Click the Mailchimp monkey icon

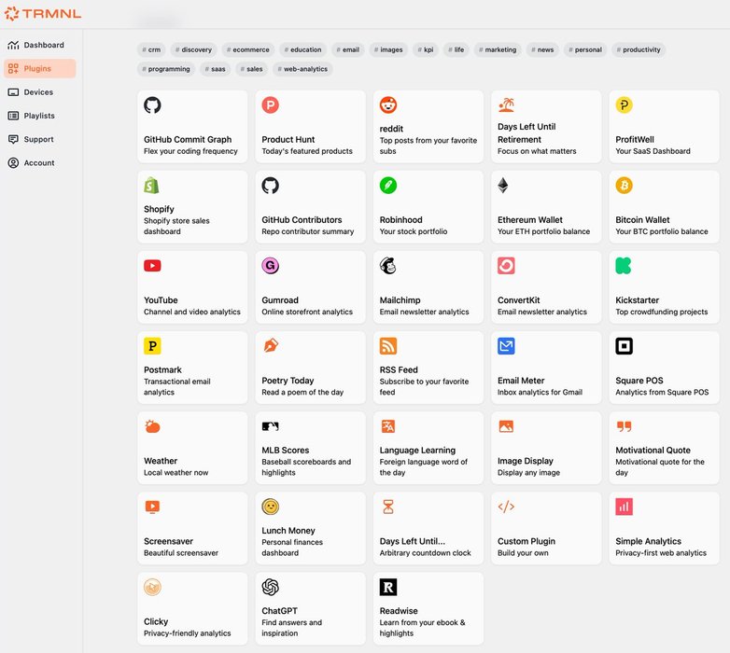[x=387, y=266]
